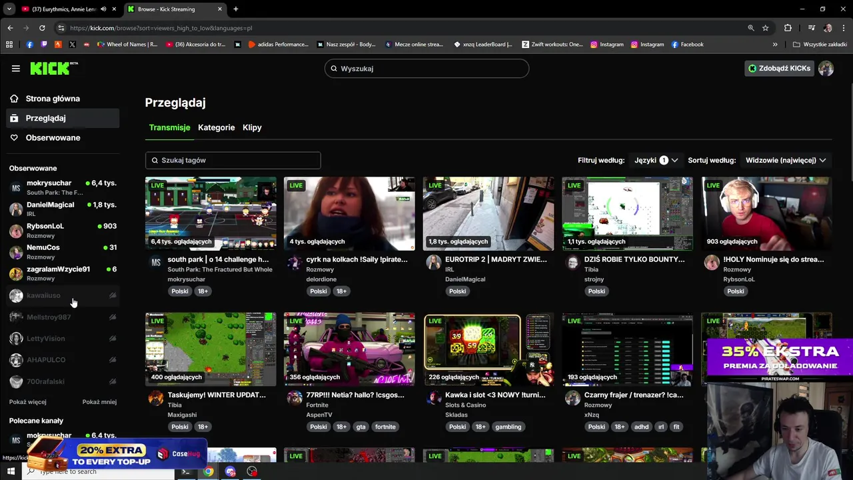This screenshot has width=853, height=480.
Task: Open Windows Start menu
Action: (x=11, y=471)
